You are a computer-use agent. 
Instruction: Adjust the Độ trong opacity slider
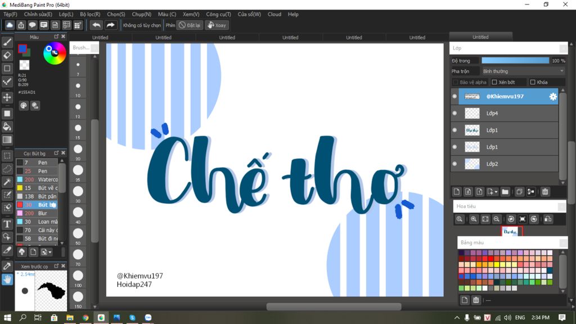tap(515, 61)
